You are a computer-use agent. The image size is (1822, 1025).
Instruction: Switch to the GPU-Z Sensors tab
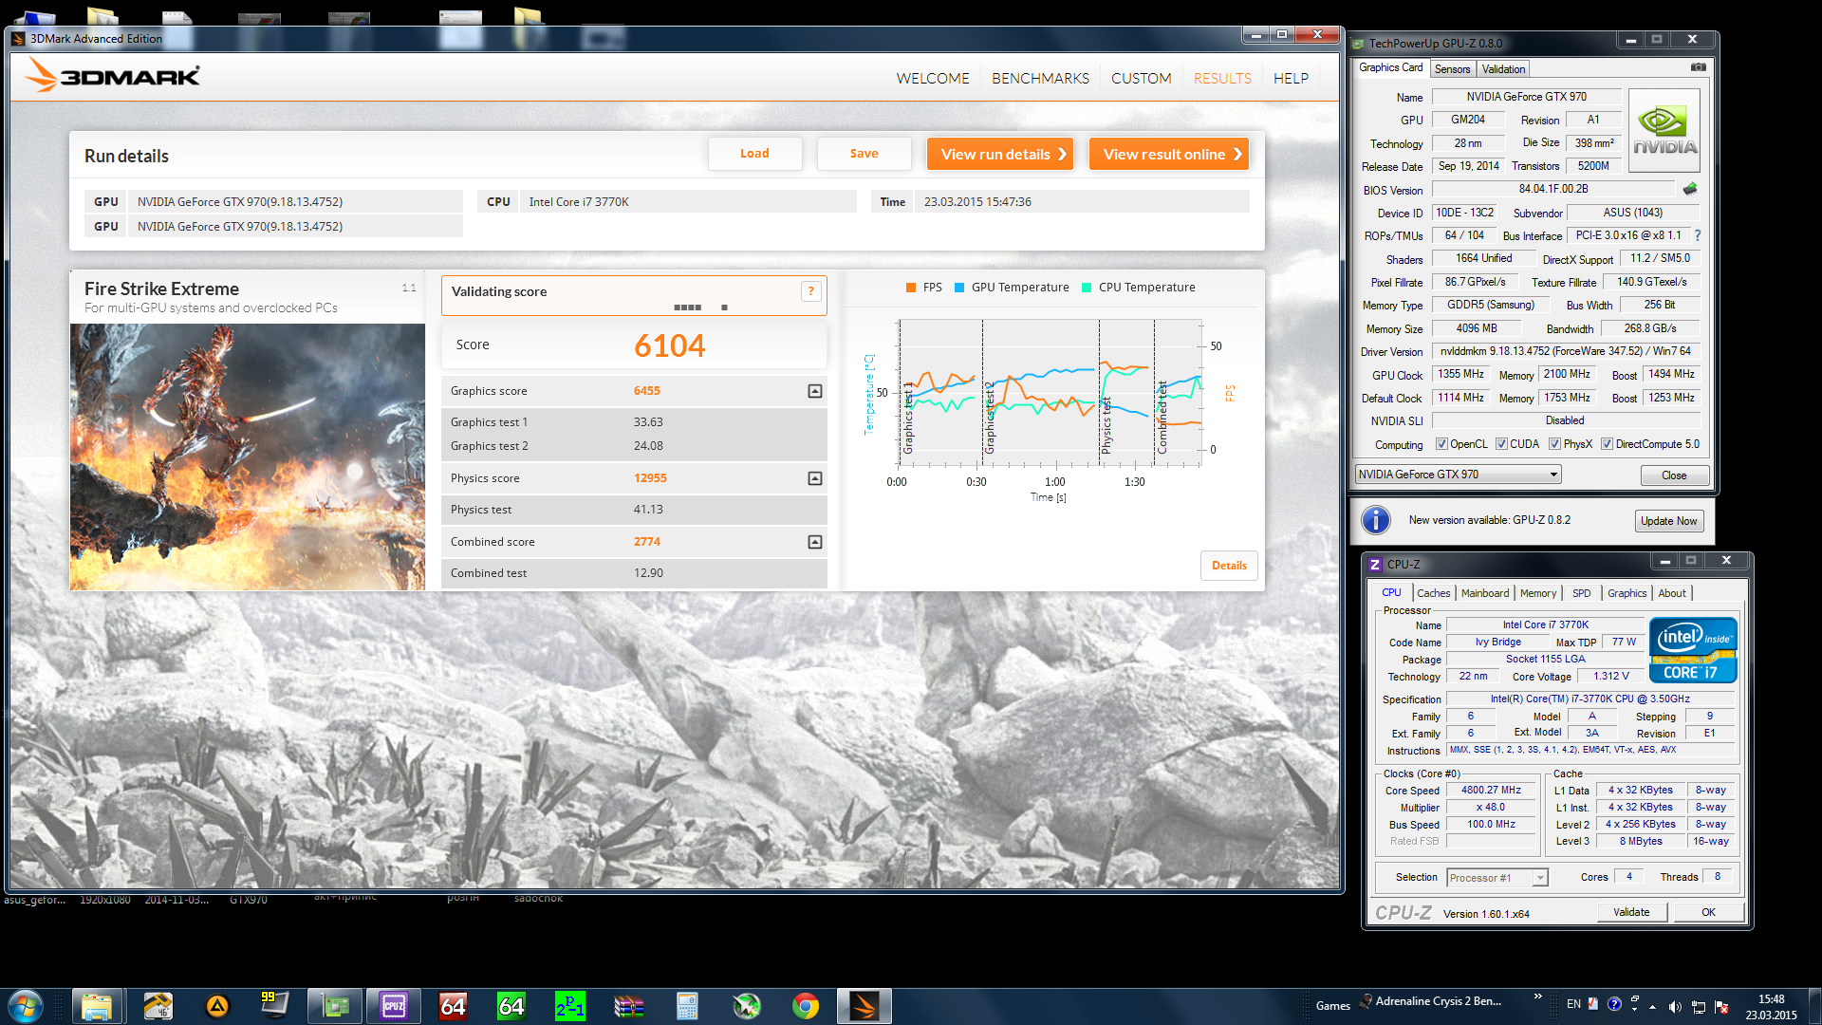1452,69
